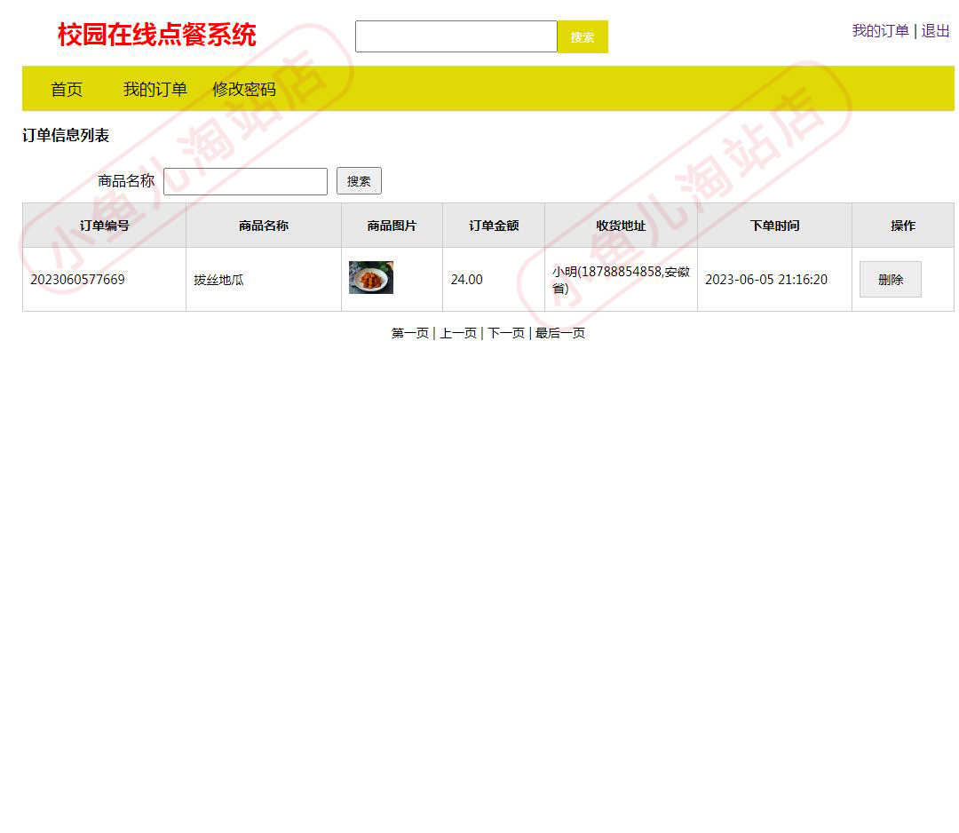959x833 pixels.
Task: Click the 校园在线点餐系统 site title
Action: [x=156, y=35]
